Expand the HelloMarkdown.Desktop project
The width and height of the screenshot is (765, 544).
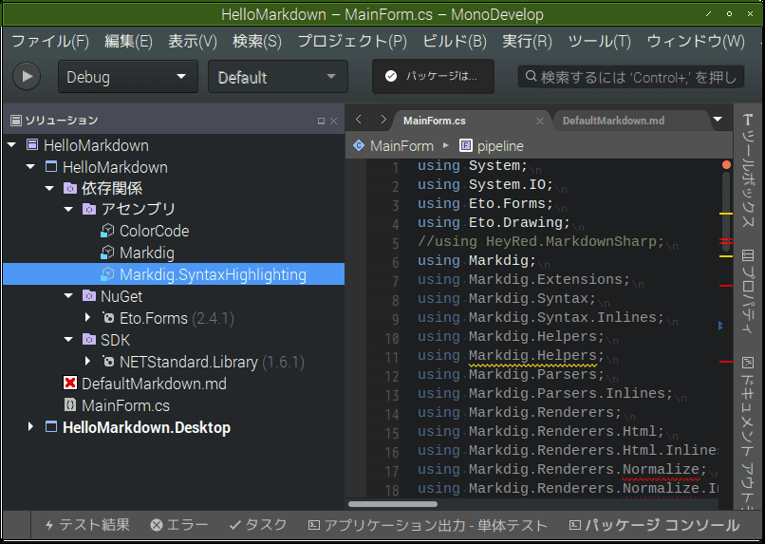pos(30,426)
